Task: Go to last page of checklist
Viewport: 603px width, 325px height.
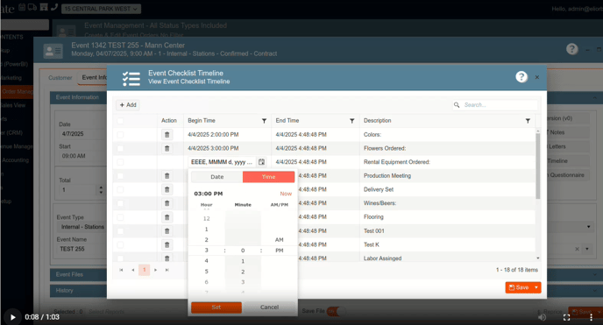Action: pos(167,270)
